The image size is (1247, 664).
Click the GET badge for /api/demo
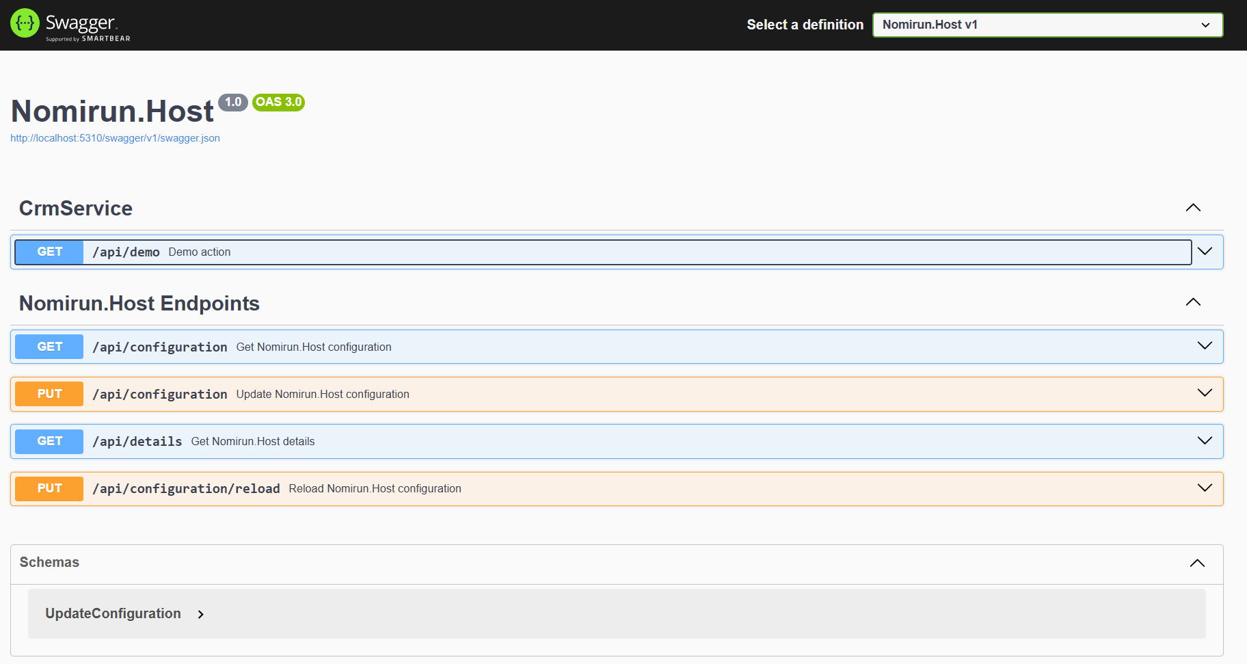(49, 252)
